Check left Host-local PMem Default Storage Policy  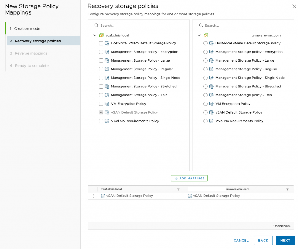click(x=101, y=43)
